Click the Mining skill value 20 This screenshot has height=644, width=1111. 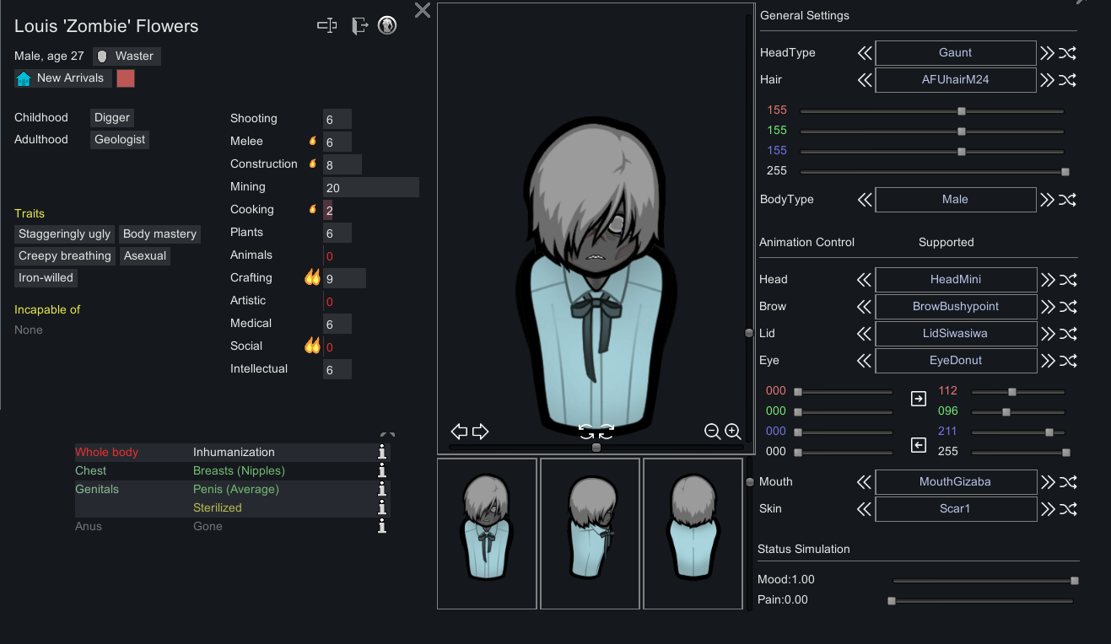pos(371,187)
